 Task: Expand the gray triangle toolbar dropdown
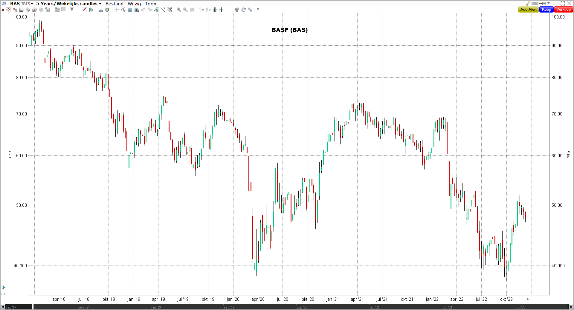(x=72, y=9)
